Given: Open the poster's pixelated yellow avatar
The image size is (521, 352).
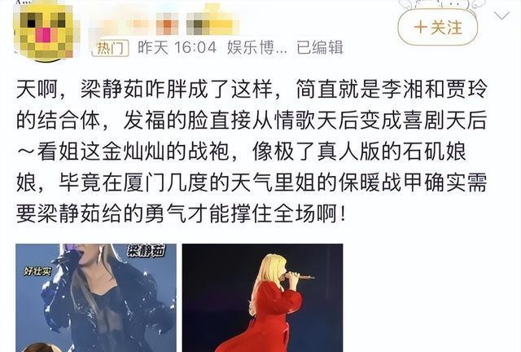Looking at the screenshot, I should (46, 32).
